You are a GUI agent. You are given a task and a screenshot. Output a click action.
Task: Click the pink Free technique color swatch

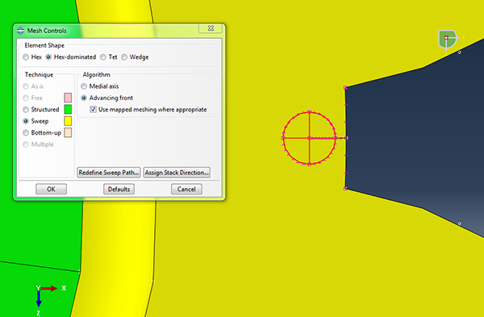(68, 98)
